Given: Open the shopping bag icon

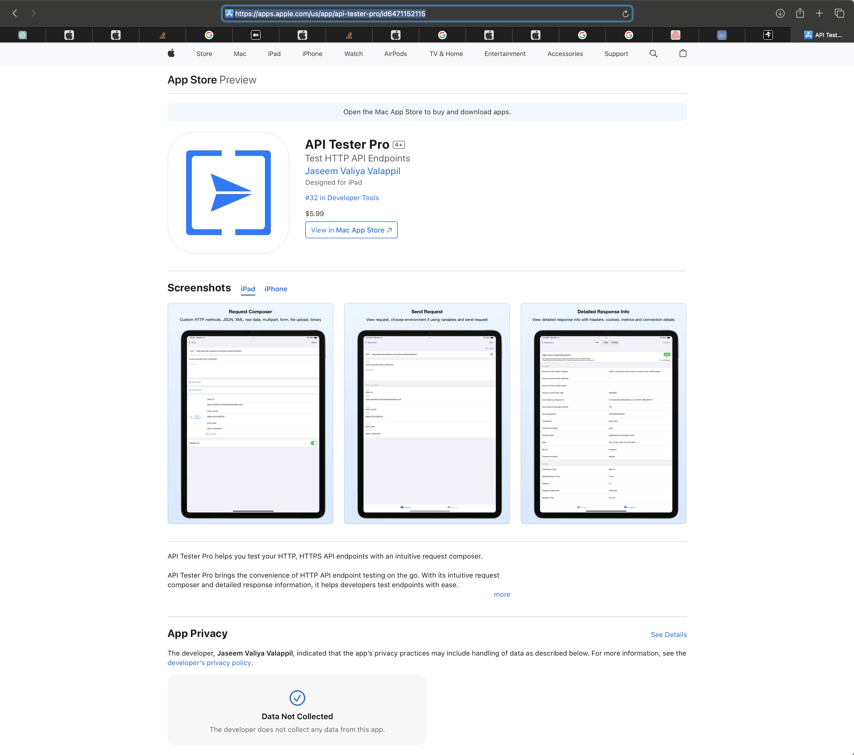Looking at the screenshot, I should point(683,53).
